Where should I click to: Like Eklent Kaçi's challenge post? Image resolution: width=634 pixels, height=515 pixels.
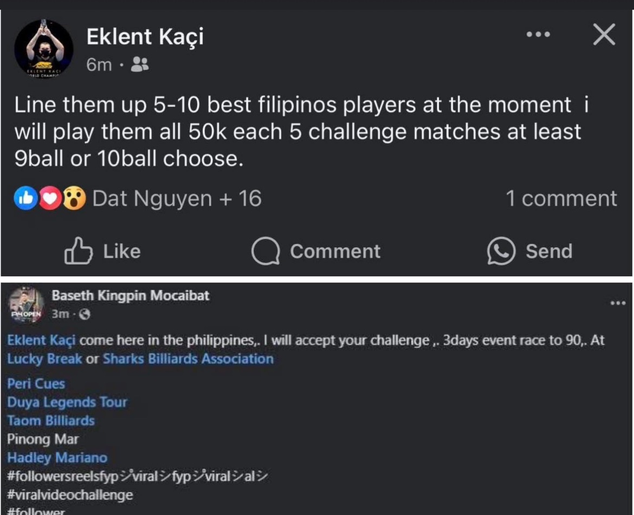(x=102, y=251)
